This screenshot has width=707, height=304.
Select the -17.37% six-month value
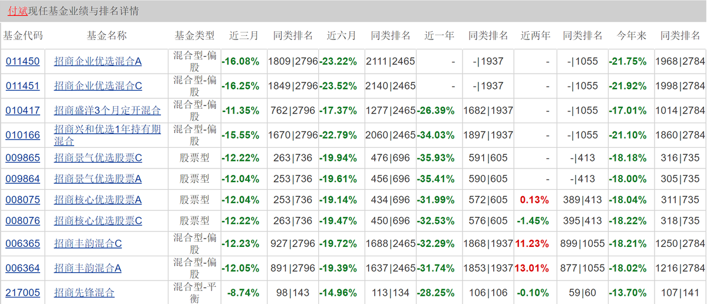tap(338, 111)
